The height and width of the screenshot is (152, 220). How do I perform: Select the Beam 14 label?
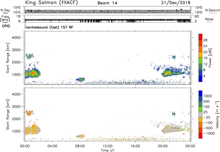(107, 3)
